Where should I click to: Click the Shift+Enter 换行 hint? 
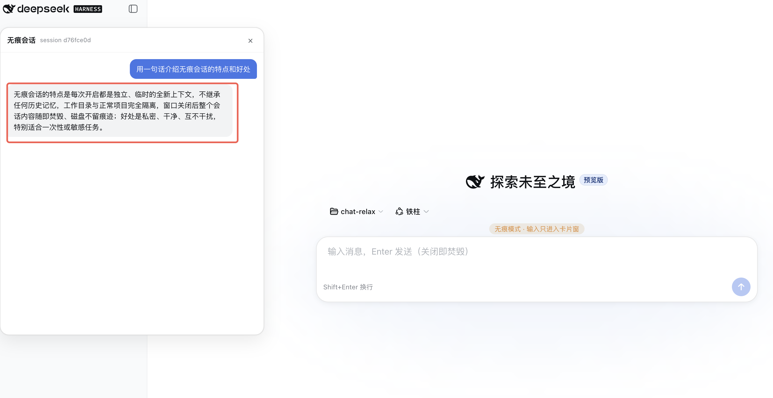pos(348,287)
